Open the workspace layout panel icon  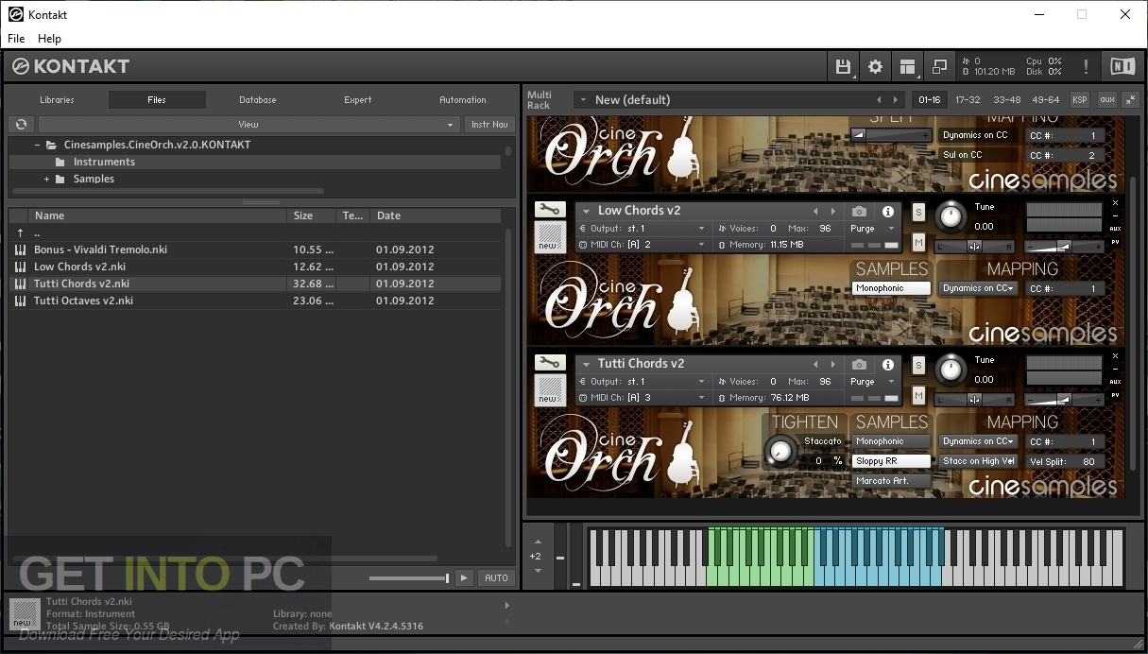click(x=907, y=66)
